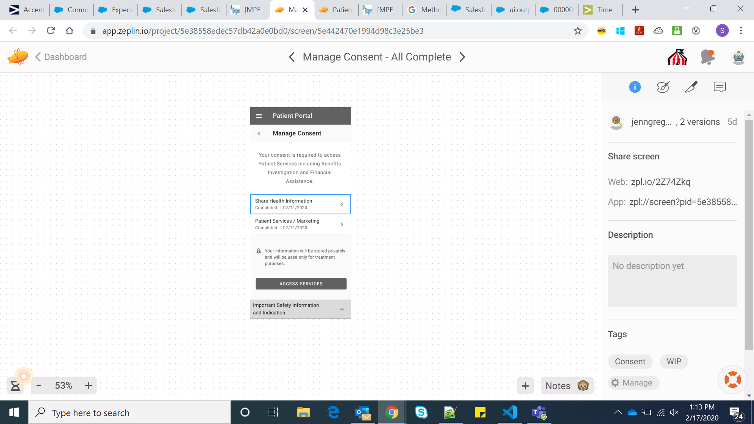
Task: Click the No description yet field
Action: 672,280
